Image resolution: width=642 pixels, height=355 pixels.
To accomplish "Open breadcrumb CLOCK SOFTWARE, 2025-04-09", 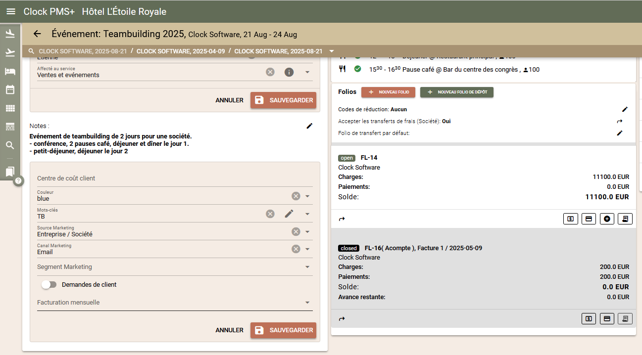I will (181, 51).
